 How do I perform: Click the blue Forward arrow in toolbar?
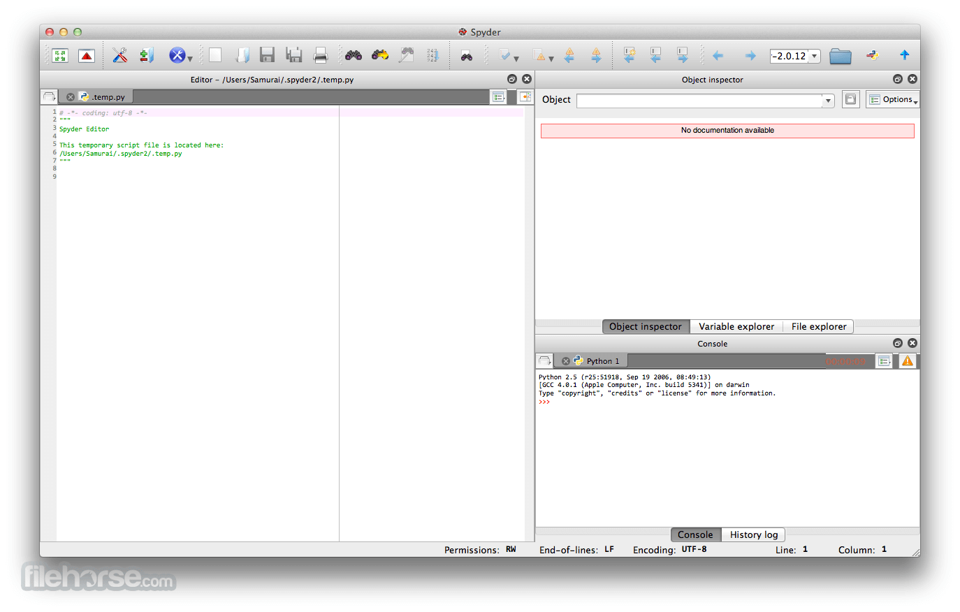point(750,56)
